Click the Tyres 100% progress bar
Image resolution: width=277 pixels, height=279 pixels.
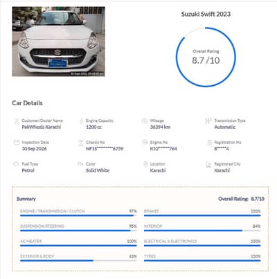(x=202, y=260)
